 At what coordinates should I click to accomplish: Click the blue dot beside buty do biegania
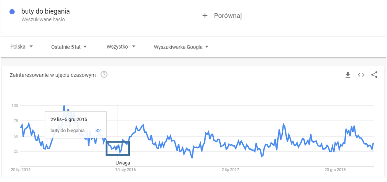12,12
